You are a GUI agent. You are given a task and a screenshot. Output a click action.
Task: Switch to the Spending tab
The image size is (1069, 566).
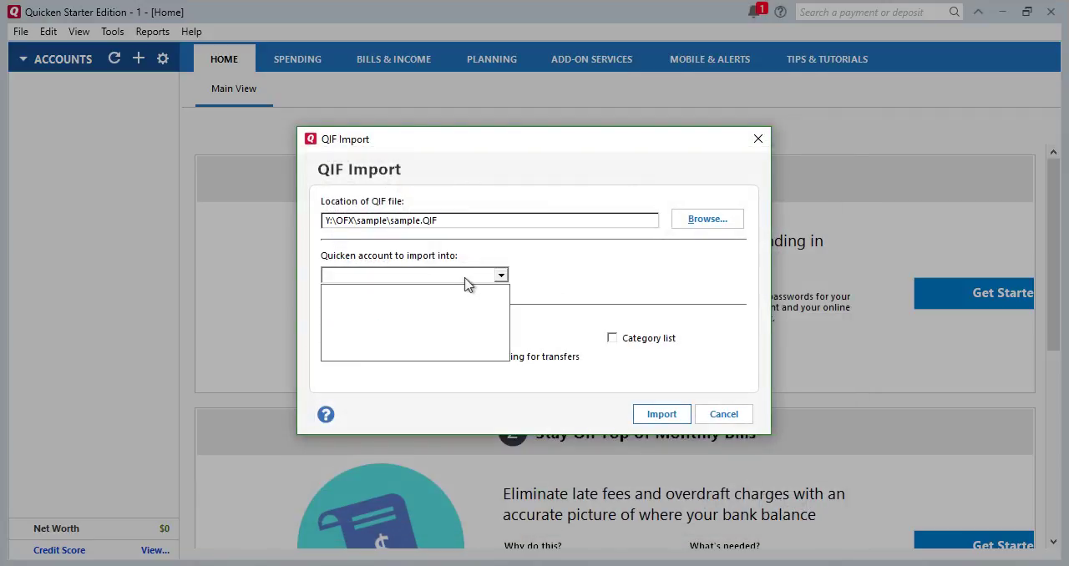(x=297, y=59)
